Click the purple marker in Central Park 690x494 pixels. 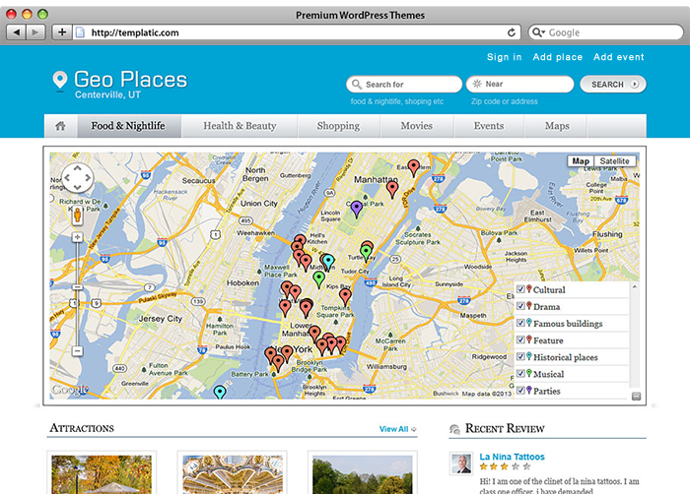point(357,210)
